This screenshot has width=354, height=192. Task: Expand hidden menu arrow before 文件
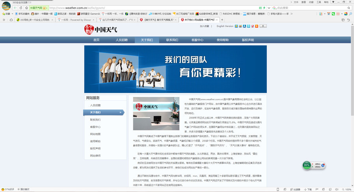291,2
